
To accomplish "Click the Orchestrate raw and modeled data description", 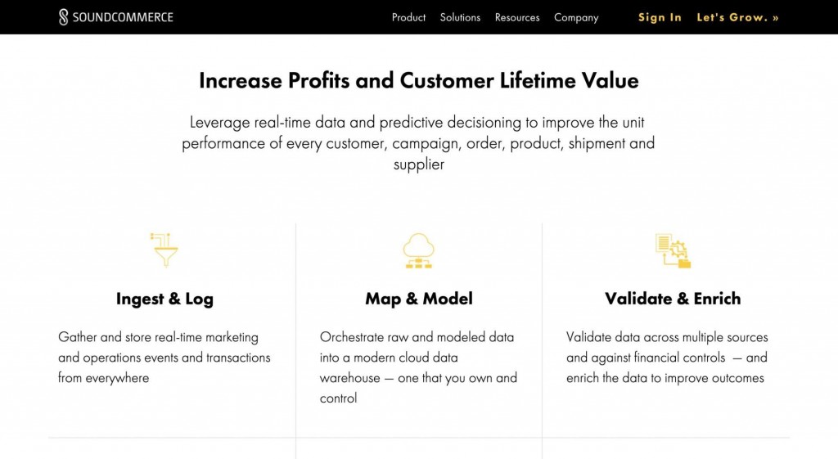I will point(418,367).
